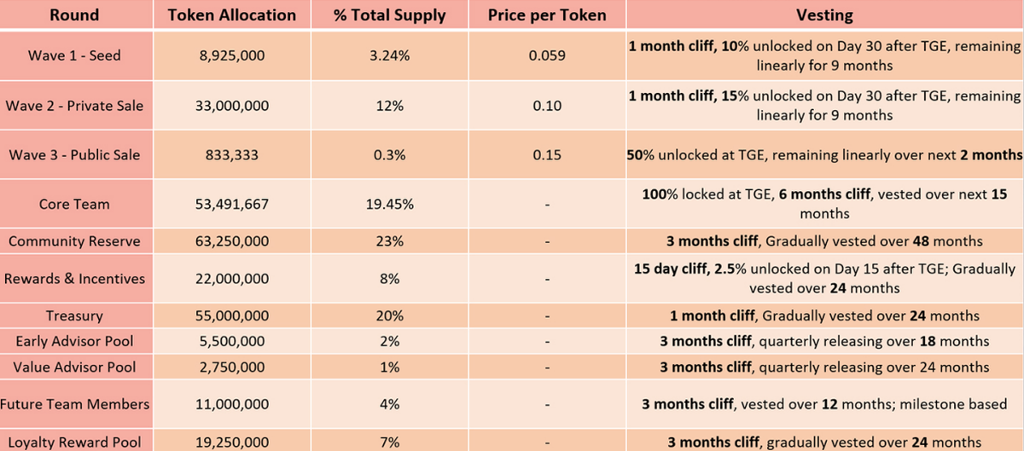This screenshot has height=451, width=1024.
Task: Click the Early Advisor Pool cell
Action: pyautogui.click(x=74, y=342)
